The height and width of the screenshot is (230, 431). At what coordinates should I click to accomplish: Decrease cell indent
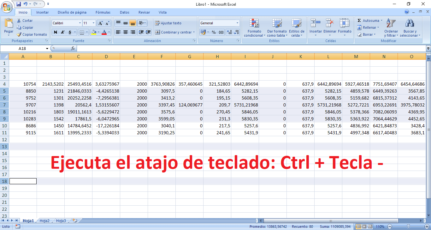141,32
